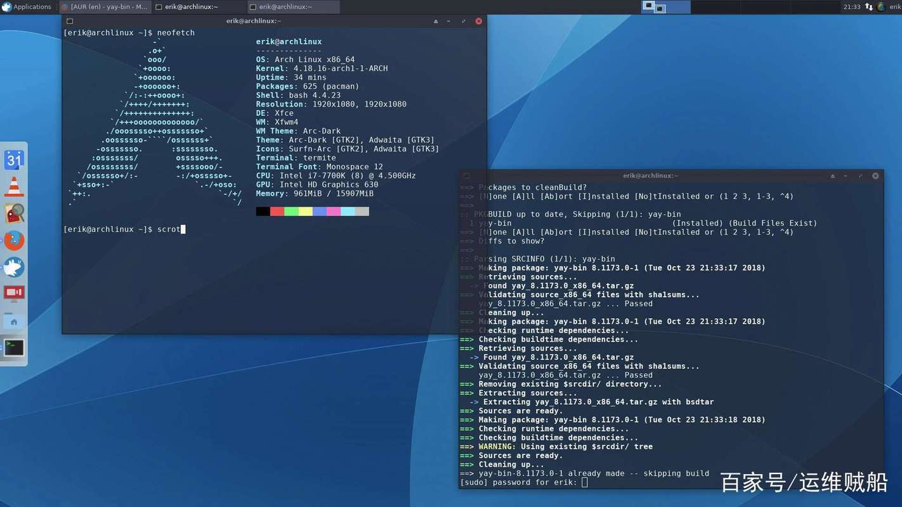The height and width of the screenshot is (507, 902).
Task: Click the 'Uptime: 34 mins' line
Action: click(291, 77)
